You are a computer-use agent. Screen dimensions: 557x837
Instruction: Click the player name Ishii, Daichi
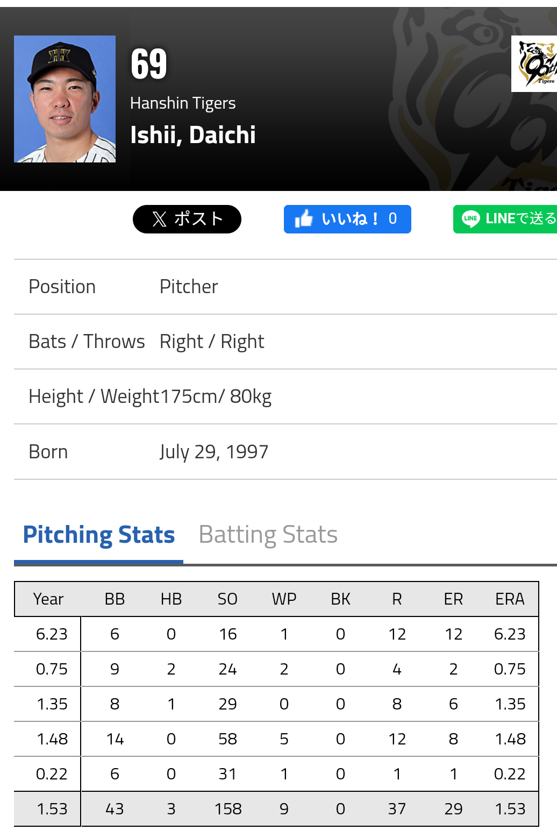pyautogui.click(x=193, y=135)
